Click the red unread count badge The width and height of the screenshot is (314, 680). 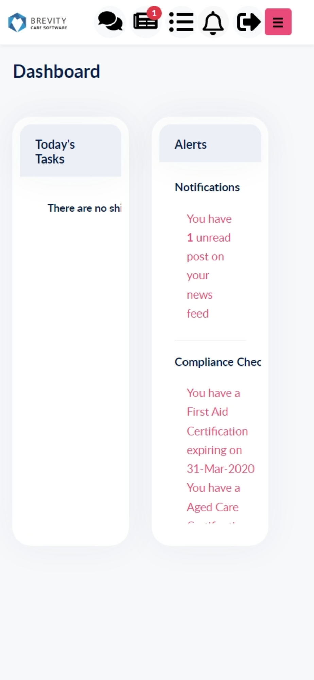pos(154,13)
